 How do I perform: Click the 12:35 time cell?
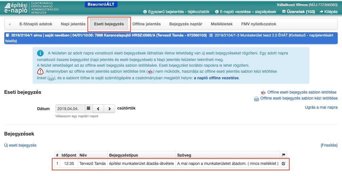69,163
